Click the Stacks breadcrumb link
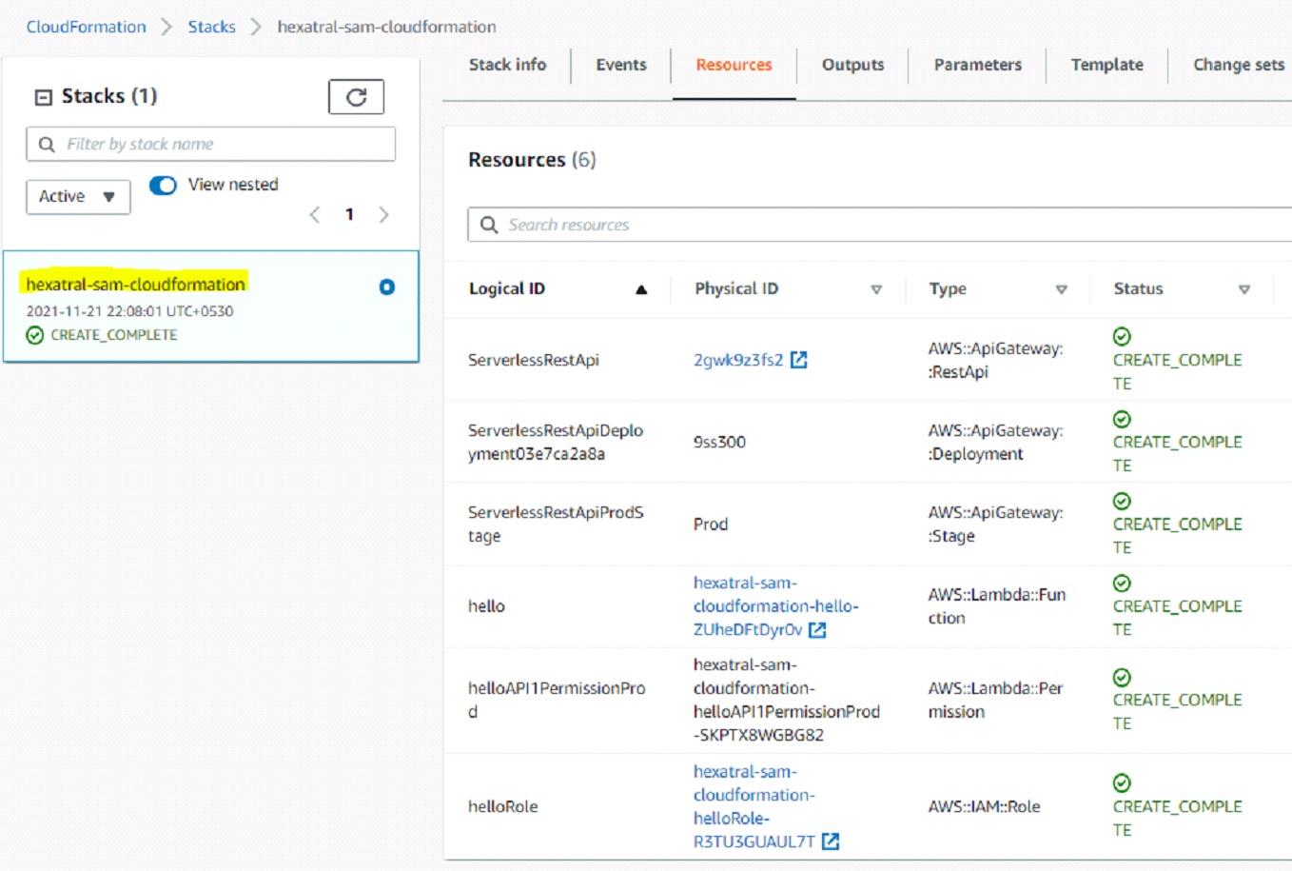The height and width of the screenshot is (871, 1292). point(211,27)
